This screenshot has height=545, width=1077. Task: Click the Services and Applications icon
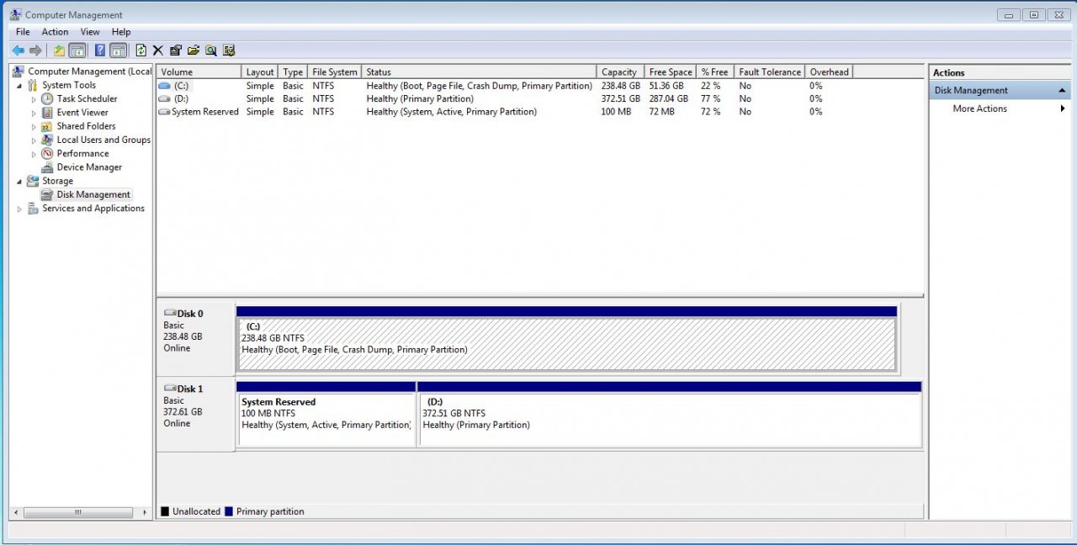point(34,209)
